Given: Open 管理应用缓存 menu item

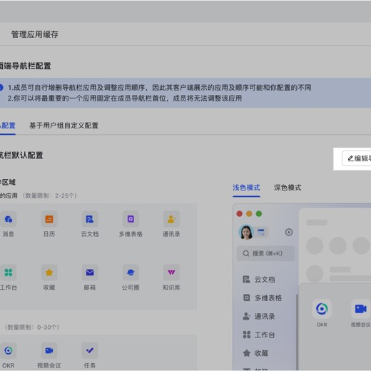Looking at the screenshot, I should (35, 34).
